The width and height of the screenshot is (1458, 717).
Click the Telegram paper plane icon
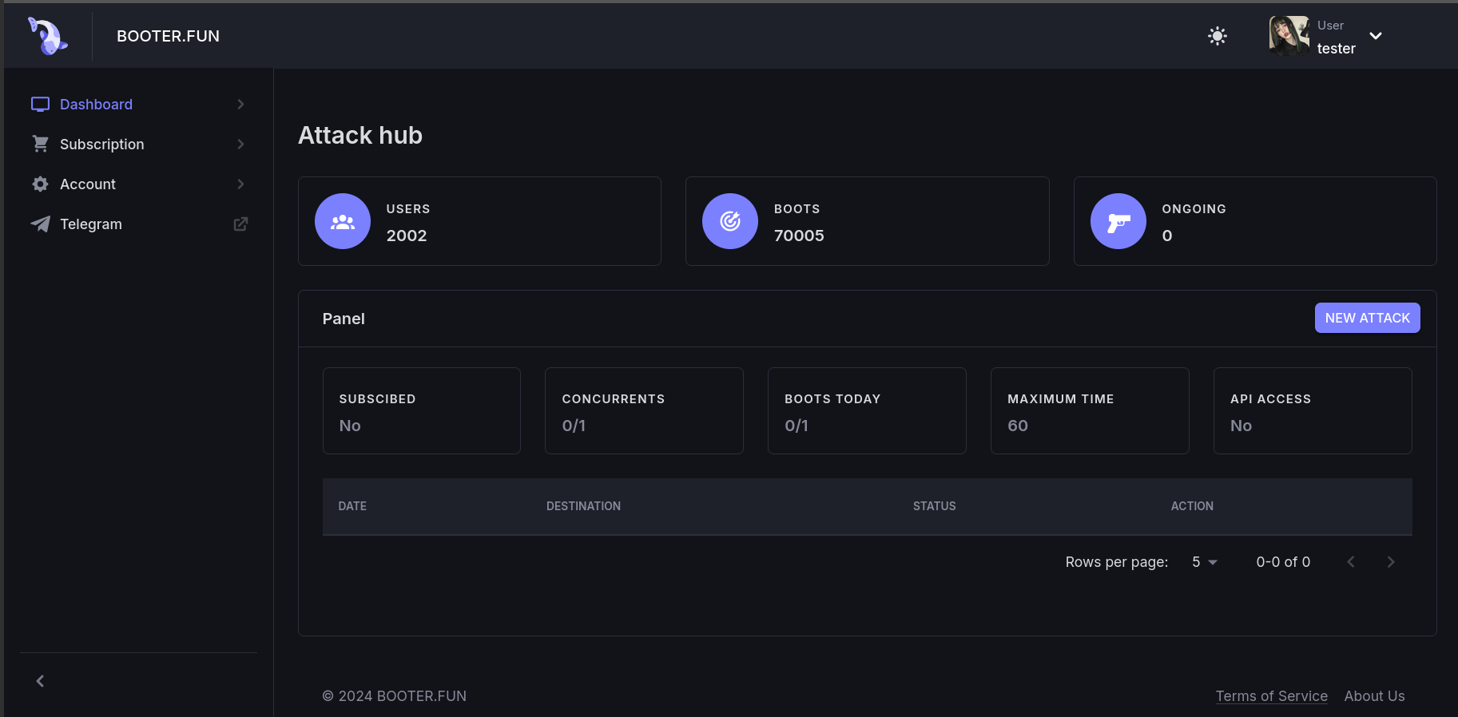(40, 224)
